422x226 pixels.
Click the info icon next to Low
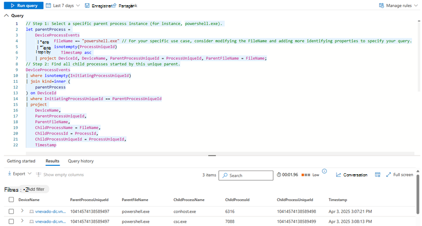[324, 171]
